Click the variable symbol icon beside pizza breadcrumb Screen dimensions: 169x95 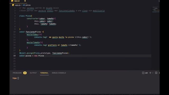(24, 5)
